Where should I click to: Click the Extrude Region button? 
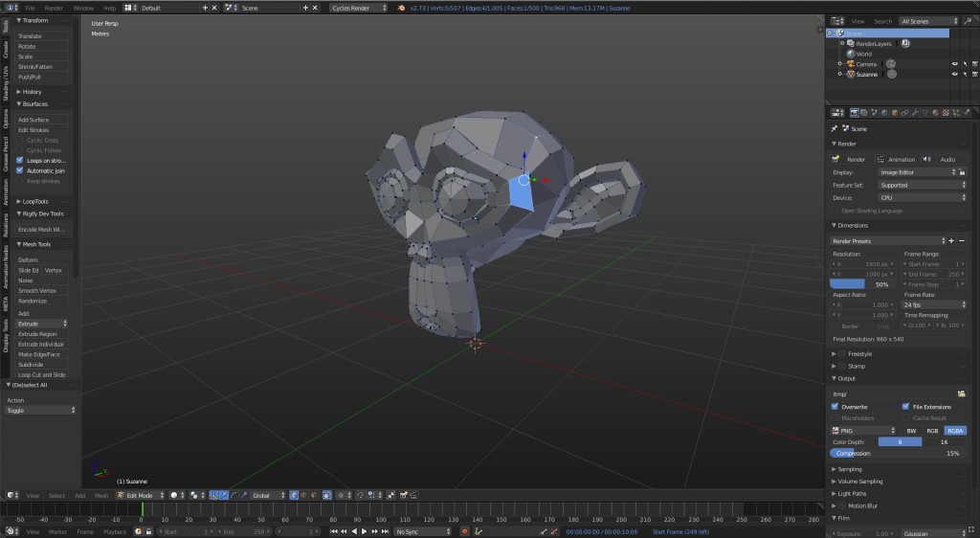pos(41,334)
